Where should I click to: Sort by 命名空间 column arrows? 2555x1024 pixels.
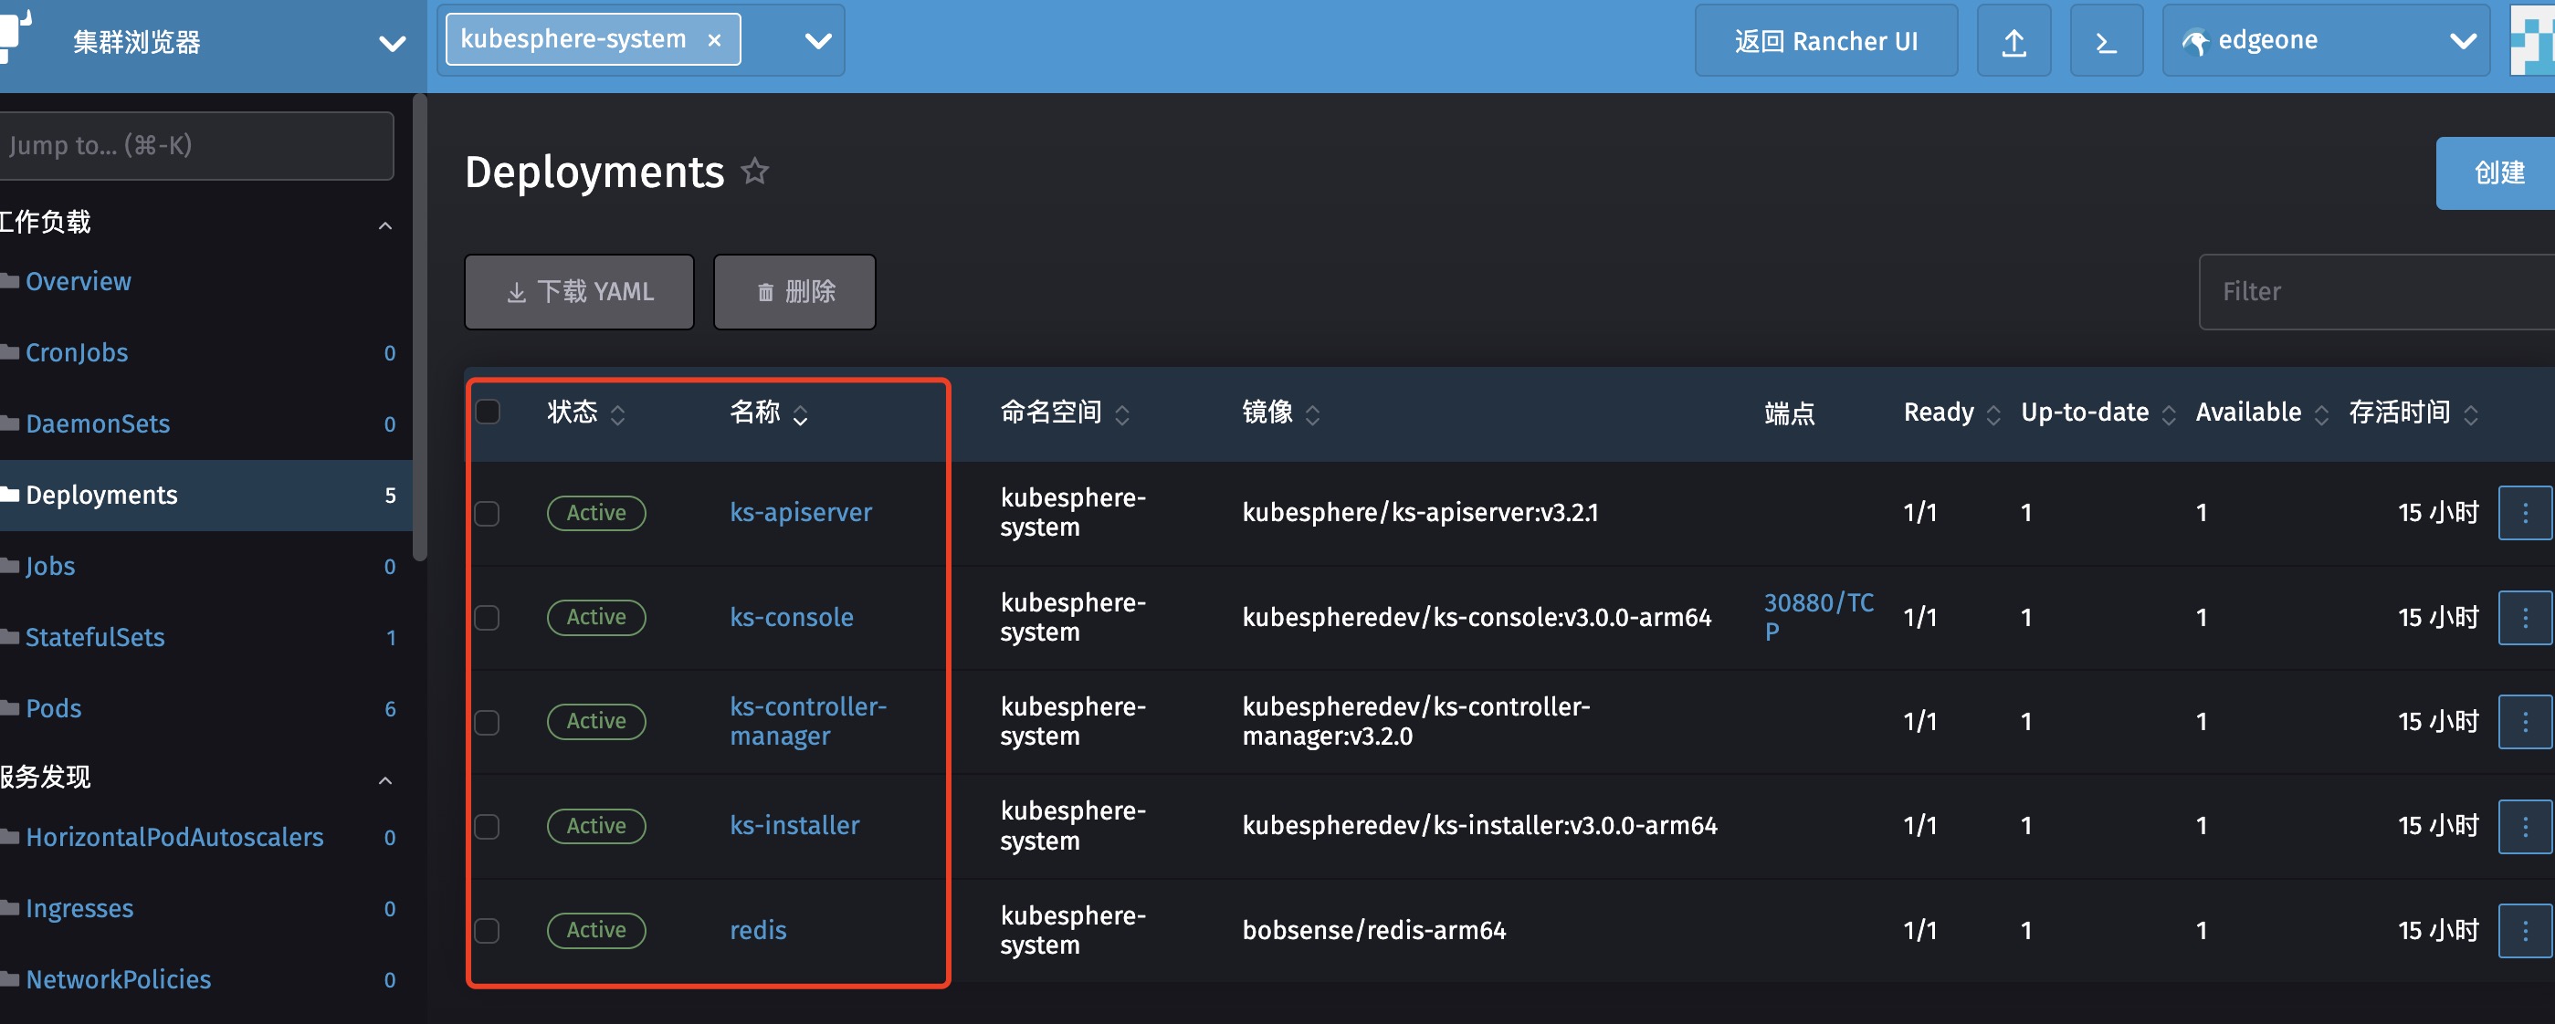1121,414
